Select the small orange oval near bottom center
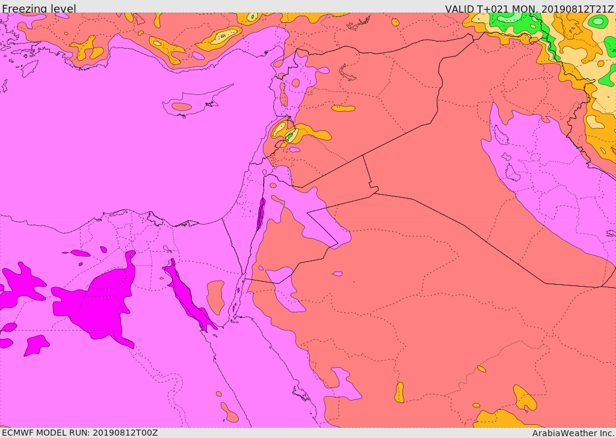 (399, 392)
